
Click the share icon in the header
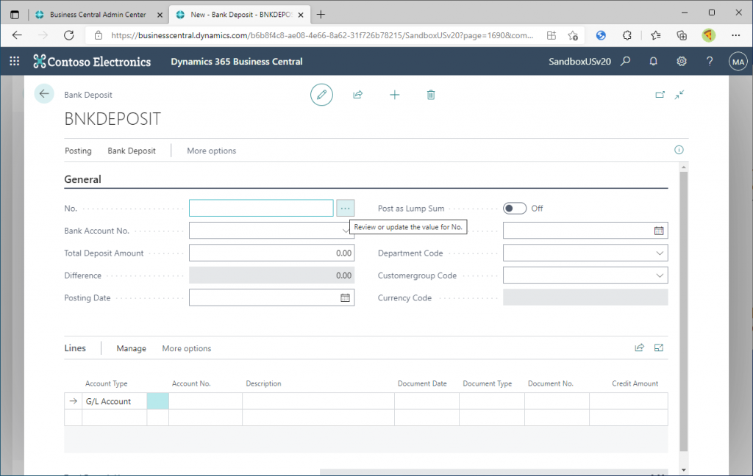click(x=358, y=95)
